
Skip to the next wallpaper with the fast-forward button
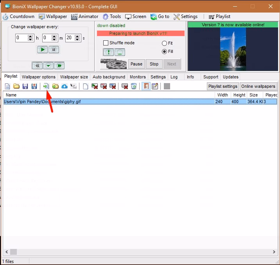(x=59, y=66)
